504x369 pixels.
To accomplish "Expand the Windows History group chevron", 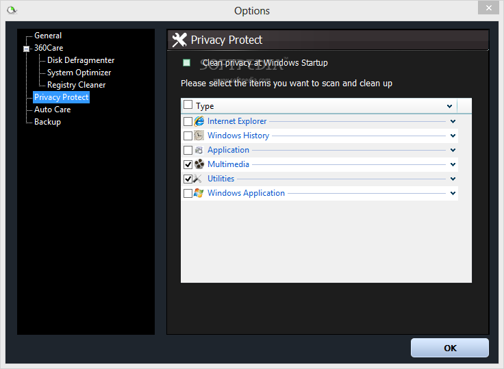I will point(453,136).
